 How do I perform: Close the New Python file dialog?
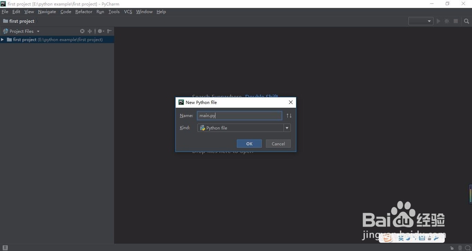point(291,102)
